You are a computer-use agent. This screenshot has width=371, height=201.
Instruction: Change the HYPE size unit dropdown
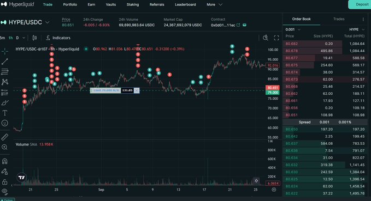(357, 29)
